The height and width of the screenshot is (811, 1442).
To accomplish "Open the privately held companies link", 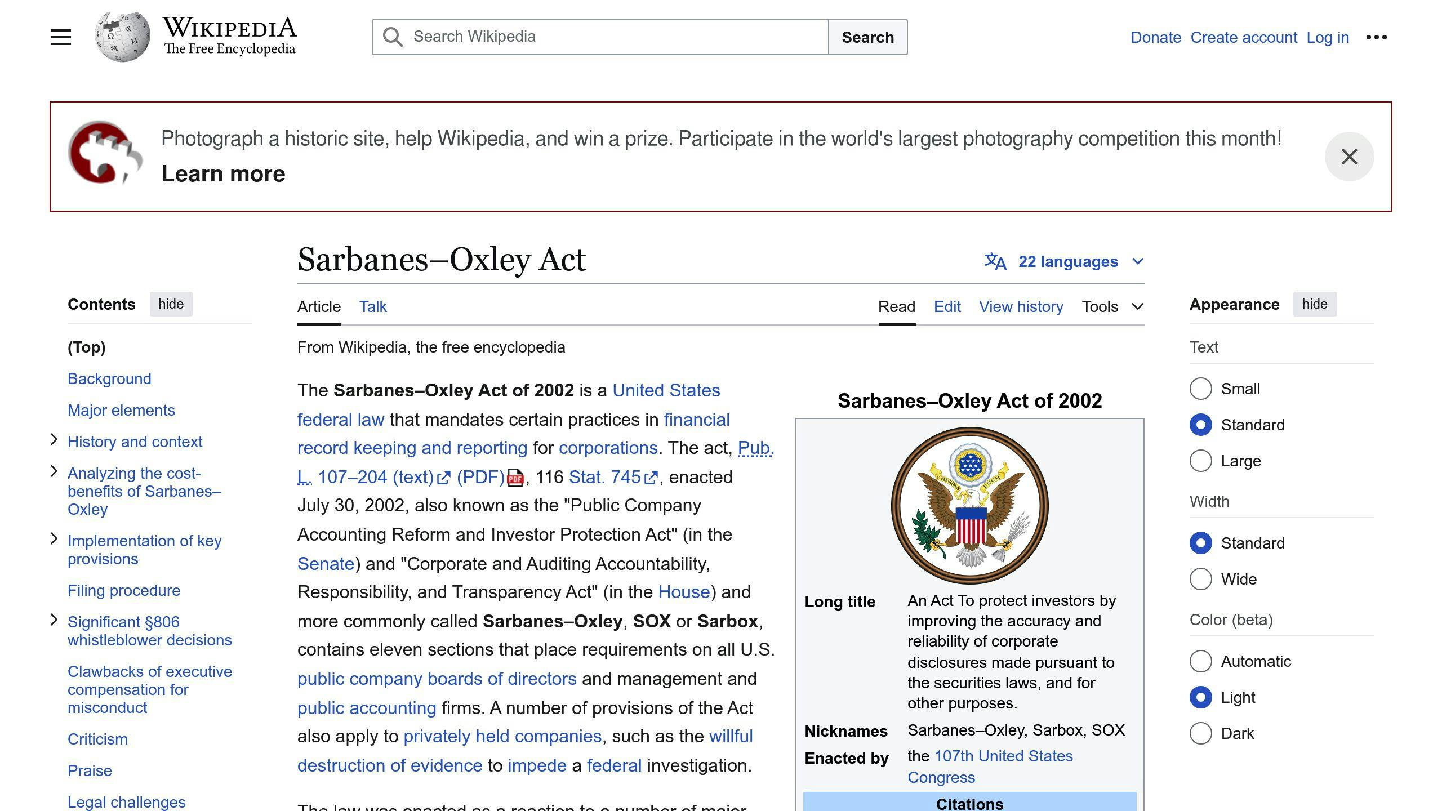I will [502, 736].
